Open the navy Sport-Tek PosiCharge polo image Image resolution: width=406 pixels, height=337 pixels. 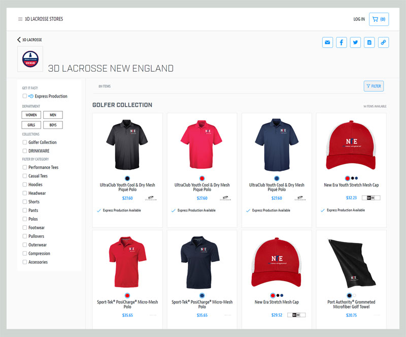200,262
